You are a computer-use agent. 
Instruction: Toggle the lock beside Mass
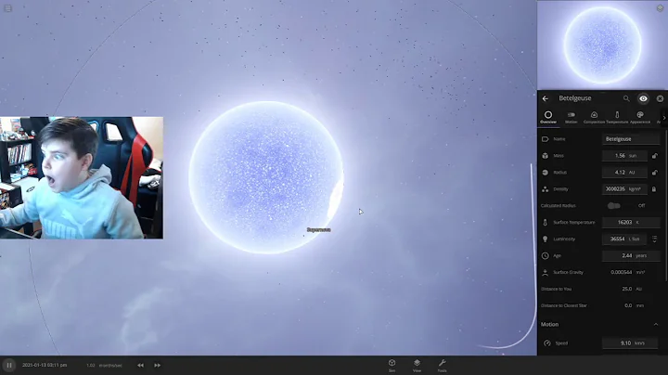(654, 156)
